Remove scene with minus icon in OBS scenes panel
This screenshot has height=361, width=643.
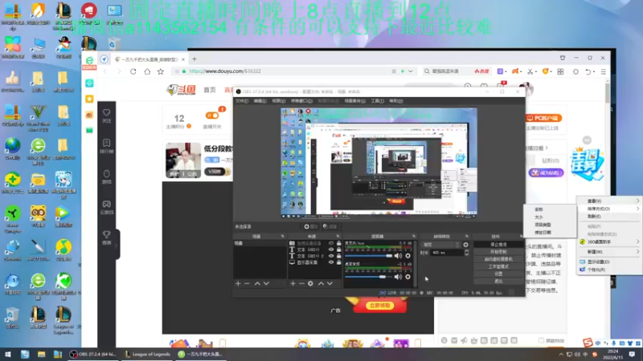click(x=247, y=283)
